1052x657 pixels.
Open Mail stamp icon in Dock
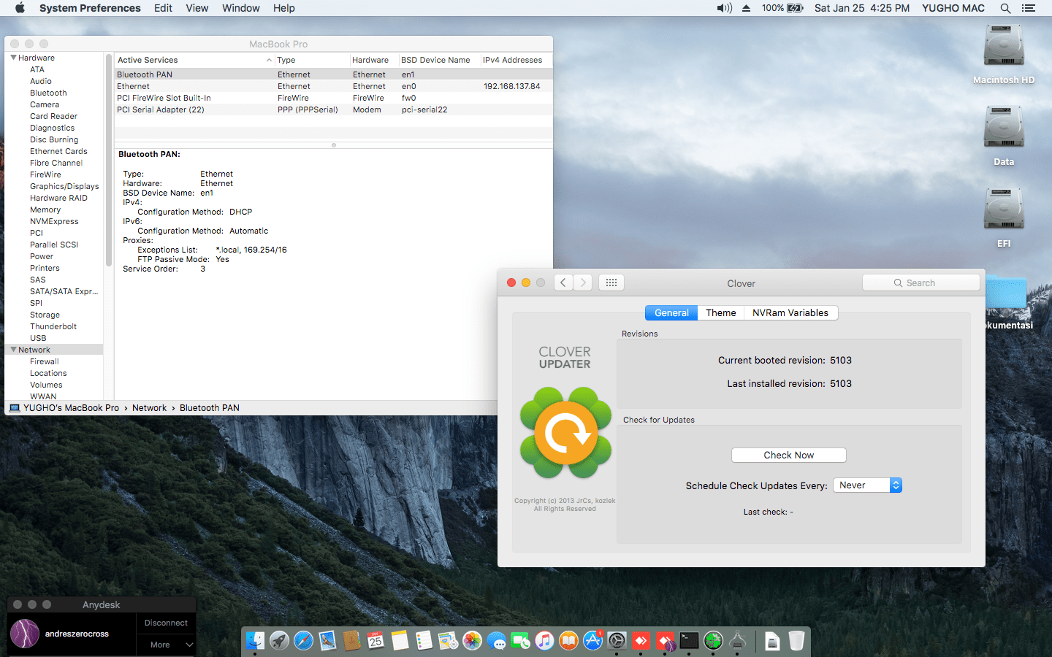coord(327,641)
